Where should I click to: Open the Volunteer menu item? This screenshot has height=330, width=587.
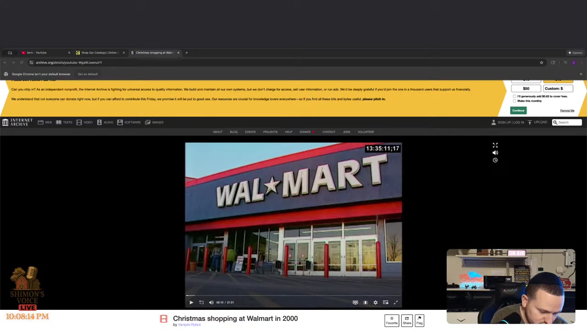click(365, 132)
